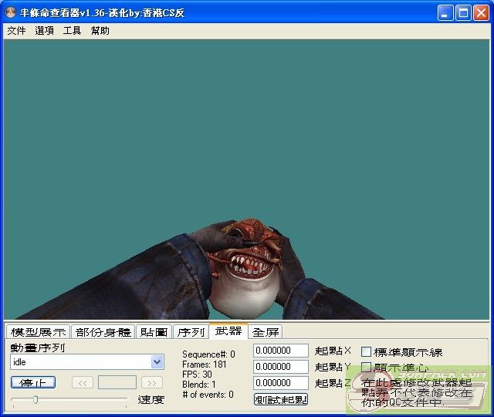Switch to the 序列 tab
This screenshot has height=417, width=494.
[191, 332]
